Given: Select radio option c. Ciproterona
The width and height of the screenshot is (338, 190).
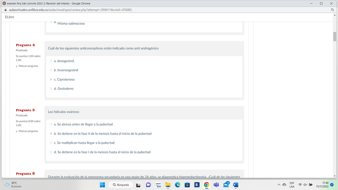Looking at the screenshot, I should (51, 80).
